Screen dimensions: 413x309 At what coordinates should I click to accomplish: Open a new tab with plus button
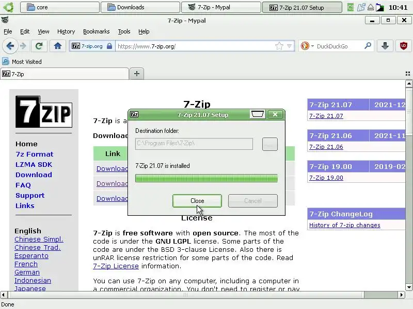click(x=137, y=74)
